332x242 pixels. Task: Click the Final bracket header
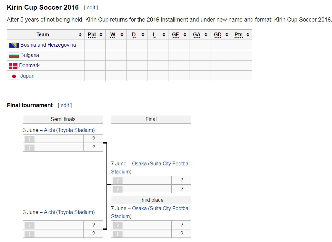click(x=151, y=119)
